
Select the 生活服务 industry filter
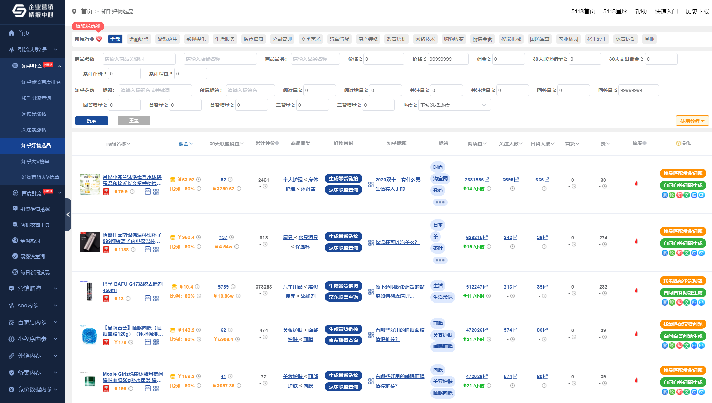(225, 39)
